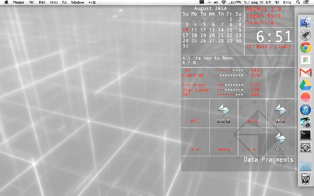Click the menu bar date and time

point(262,3)
